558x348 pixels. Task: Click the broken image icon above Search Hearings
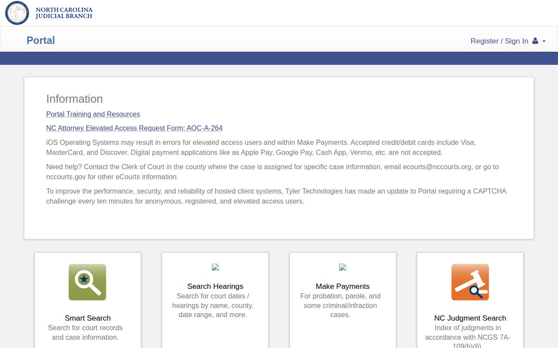tap(215, 267)
